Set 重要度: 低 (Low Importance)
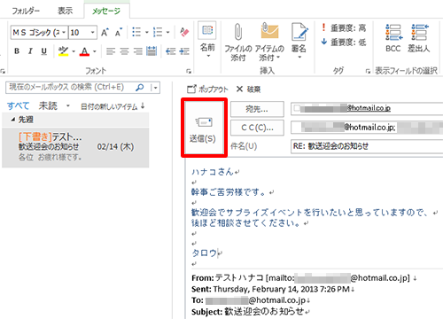 [344, 43]
